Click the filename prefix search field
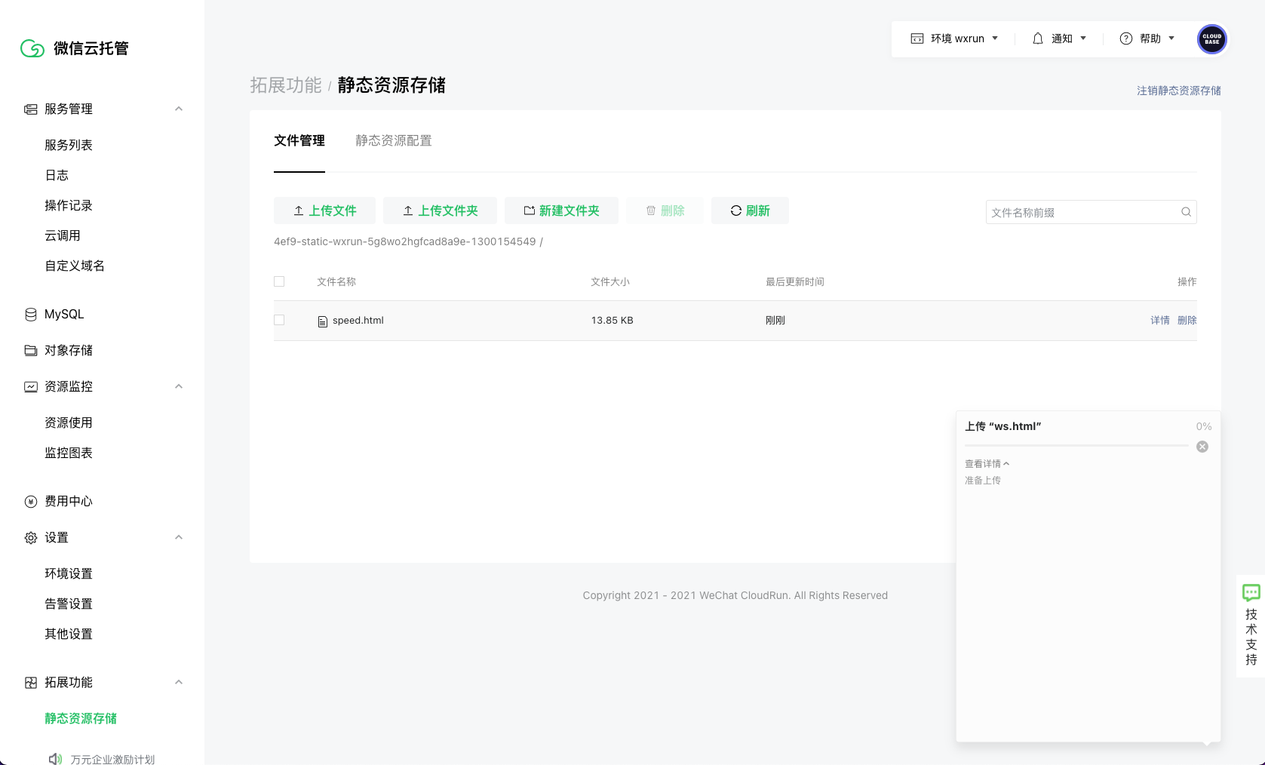 click(1082, 212)
